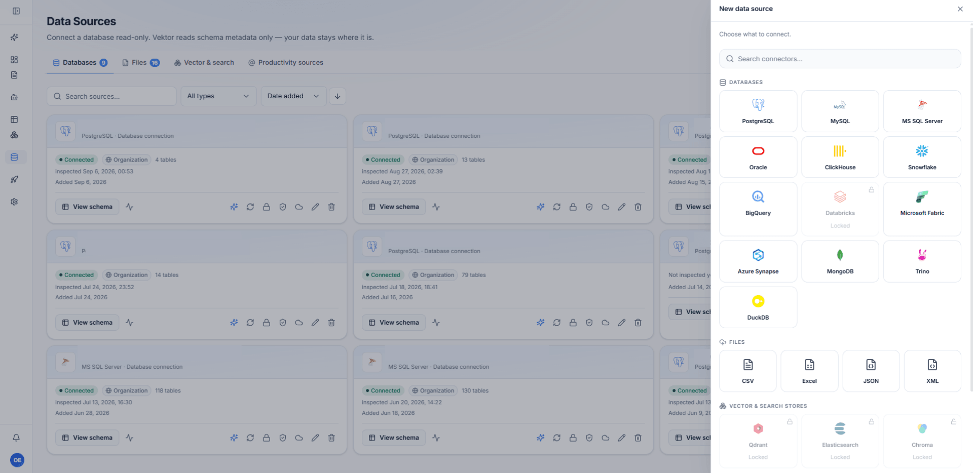Screen dimensions: 973x473
Task: Select the Excel file connector
Action: click(809, 371)
